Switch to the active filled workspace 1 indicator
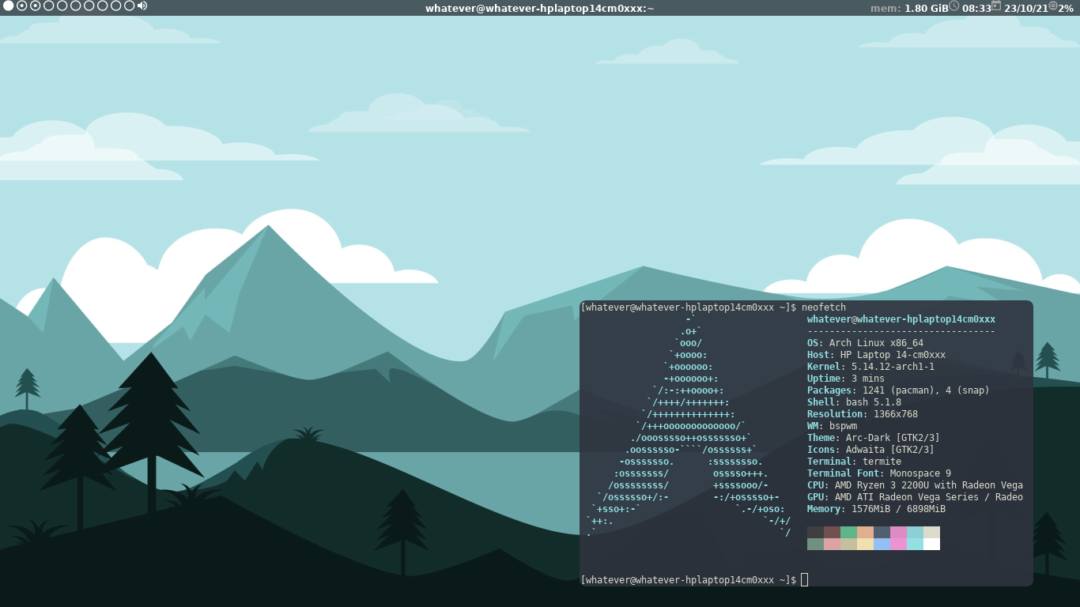Screen dimensions: 1080x607 click(9, 6)
